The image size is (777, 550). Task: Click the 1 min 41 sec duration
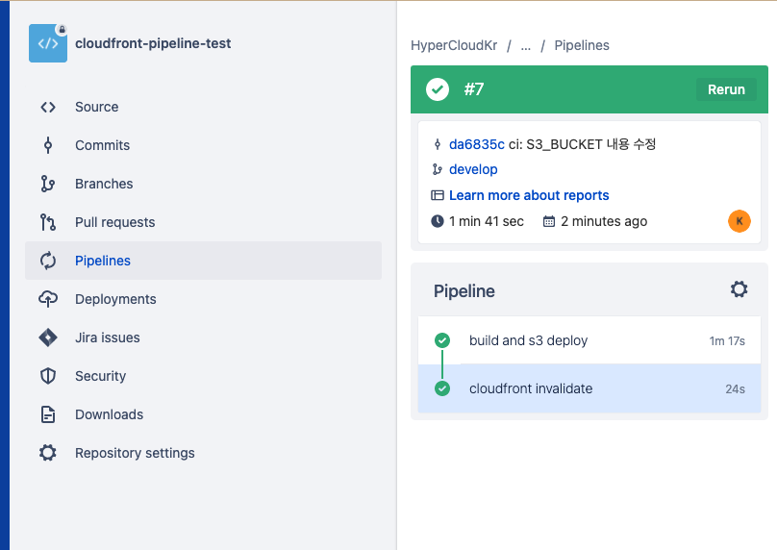tap(487, 221)
